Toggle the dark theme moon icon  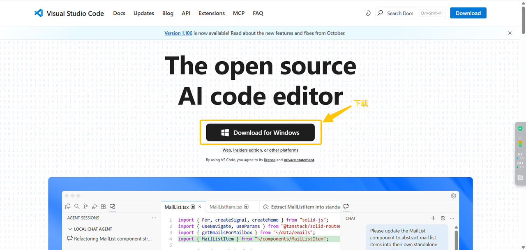coord(368,13)
